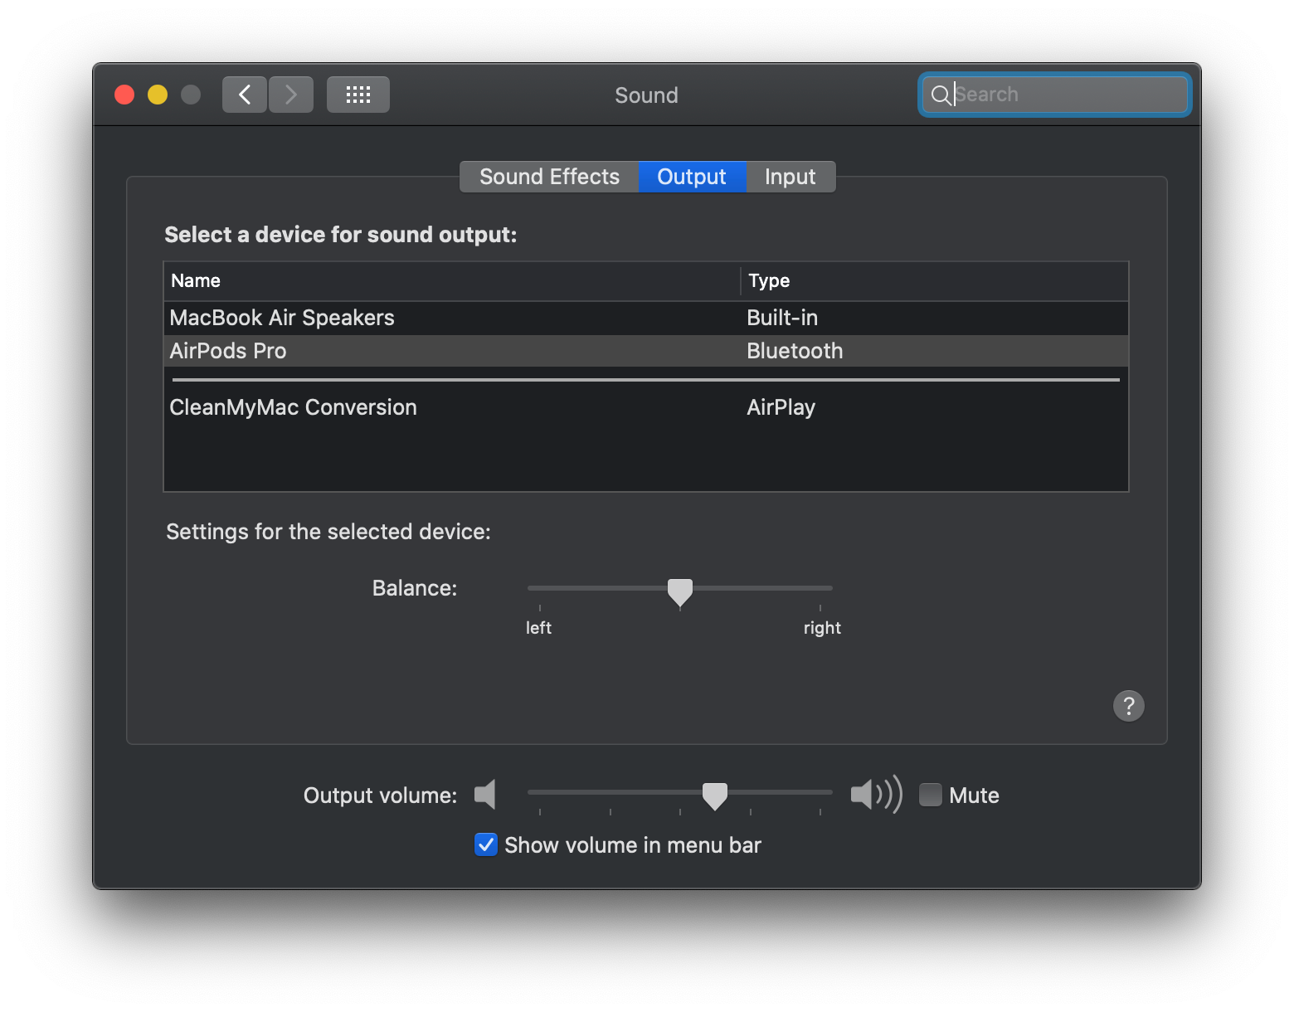Switch to the Input tab
This screenshot has height=1012, width=1294.
pyautogui.click(x=789, y=176)
